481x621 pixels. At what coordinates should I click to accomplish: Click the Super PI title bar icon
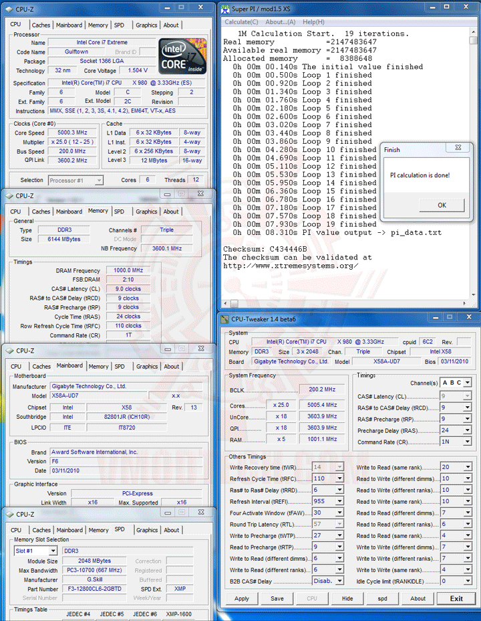[225, 8]
